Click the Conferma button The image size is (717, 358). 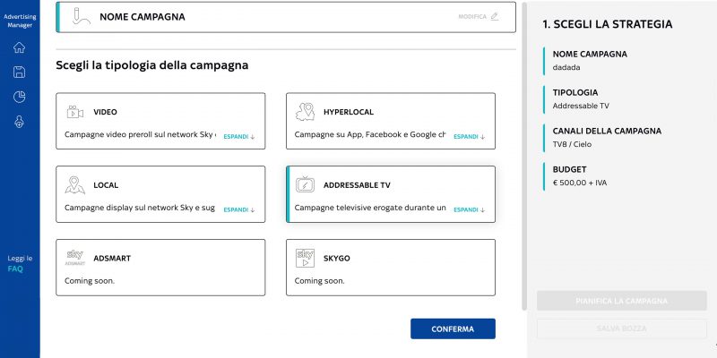pos(453,328)
